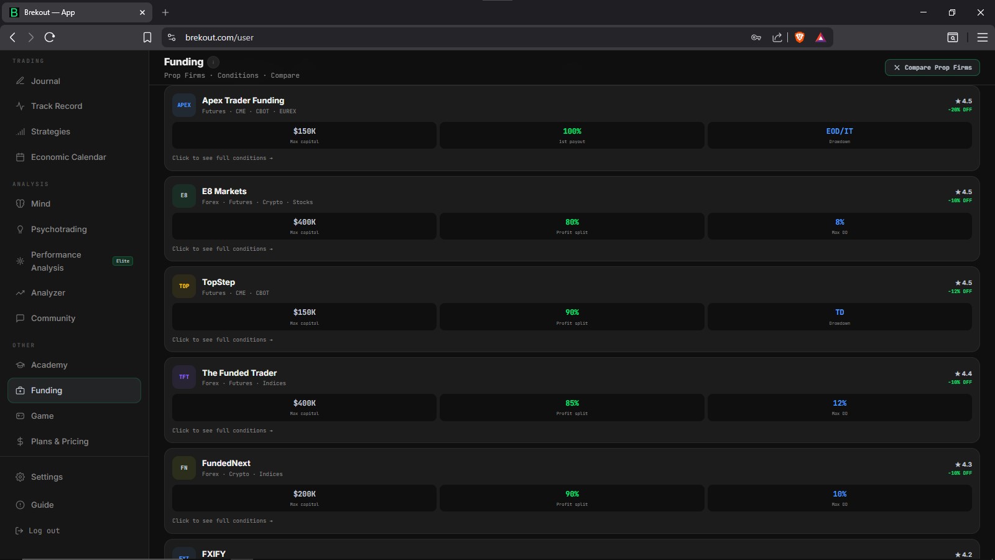Open the Game section
The height and width of the screenshot is (560, 995).
click(x=74, y=416)
